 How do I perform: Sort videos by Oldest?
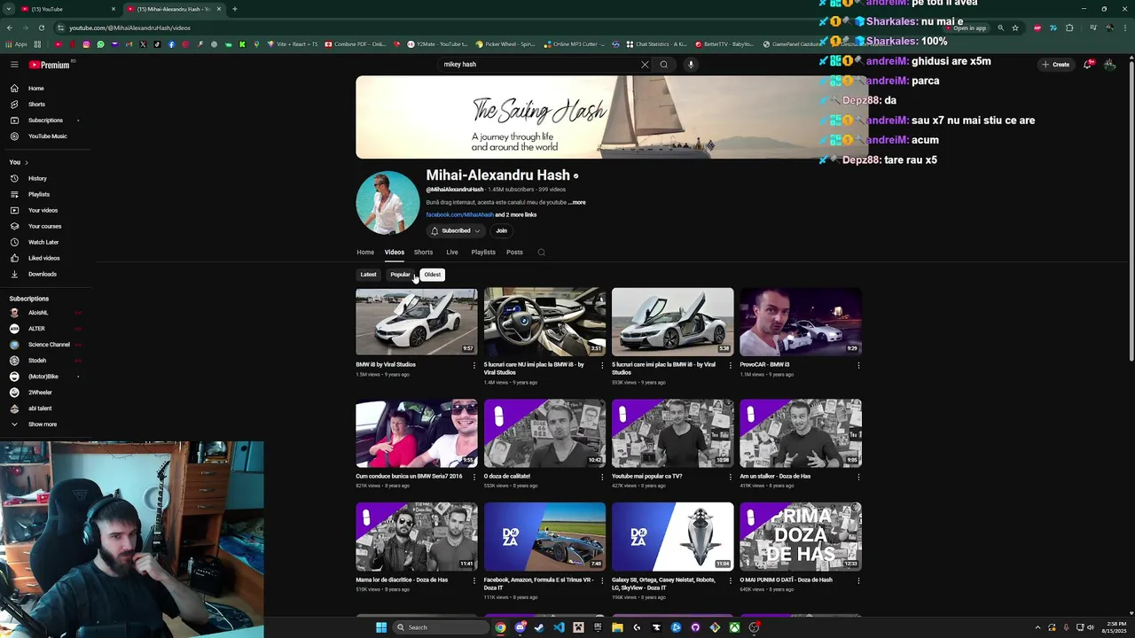pyautogui.click(x=432, y=275)
